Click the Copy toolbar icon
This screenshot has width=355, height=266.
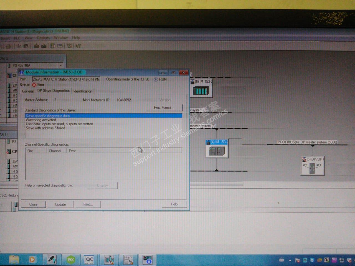click(19, 46)
